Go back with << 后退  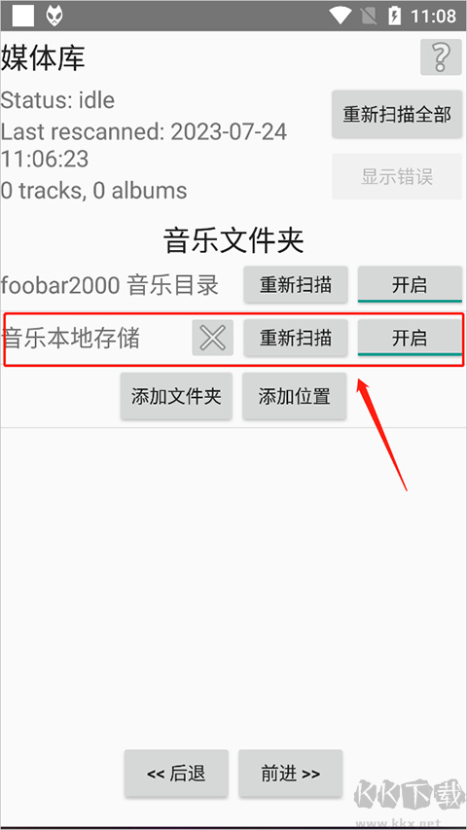[x=176, y=774]
